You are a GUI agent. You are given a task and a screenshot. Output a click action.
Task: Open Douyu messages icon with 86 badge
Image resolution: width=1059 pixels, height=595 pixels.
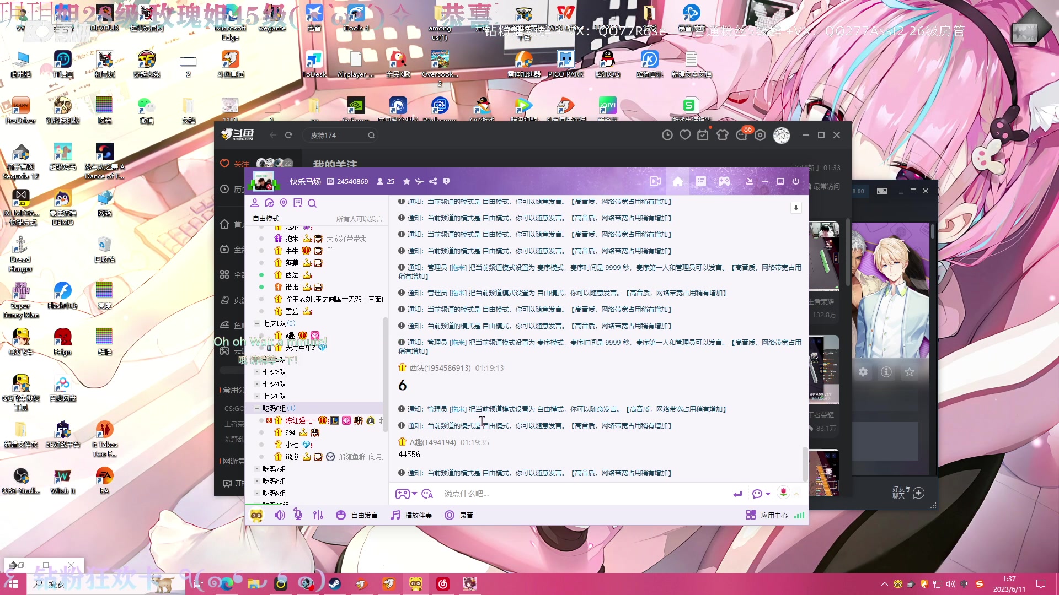742,134
